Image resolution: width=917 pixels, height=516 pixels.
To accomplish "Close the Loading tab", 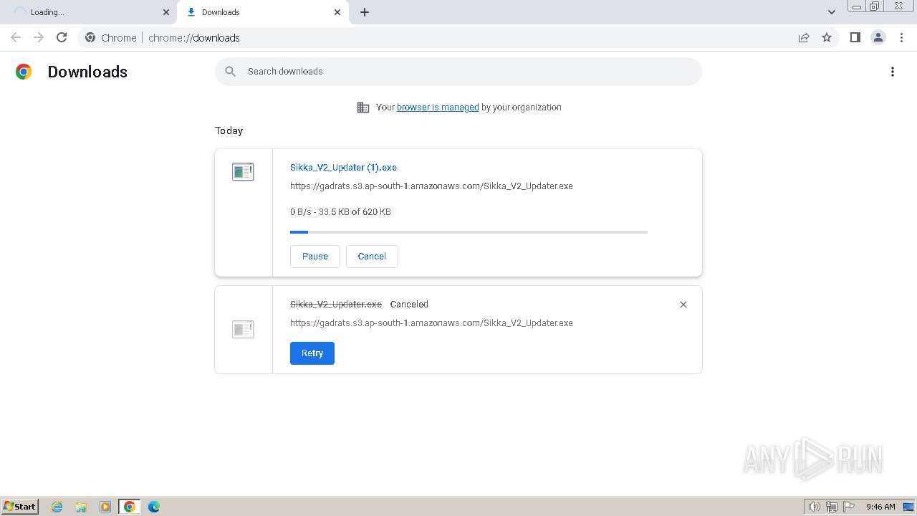I will click(x=166, y=12).
